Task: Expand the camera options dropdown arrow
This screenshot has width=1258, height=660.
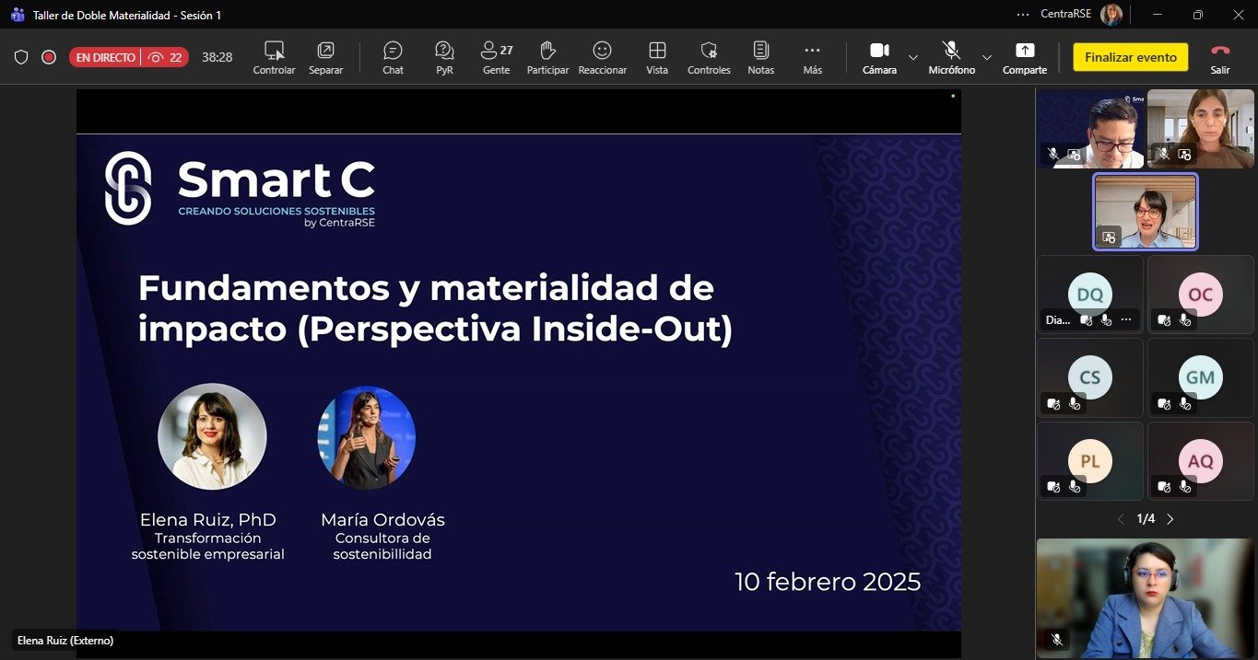Action: coord(913,57)
